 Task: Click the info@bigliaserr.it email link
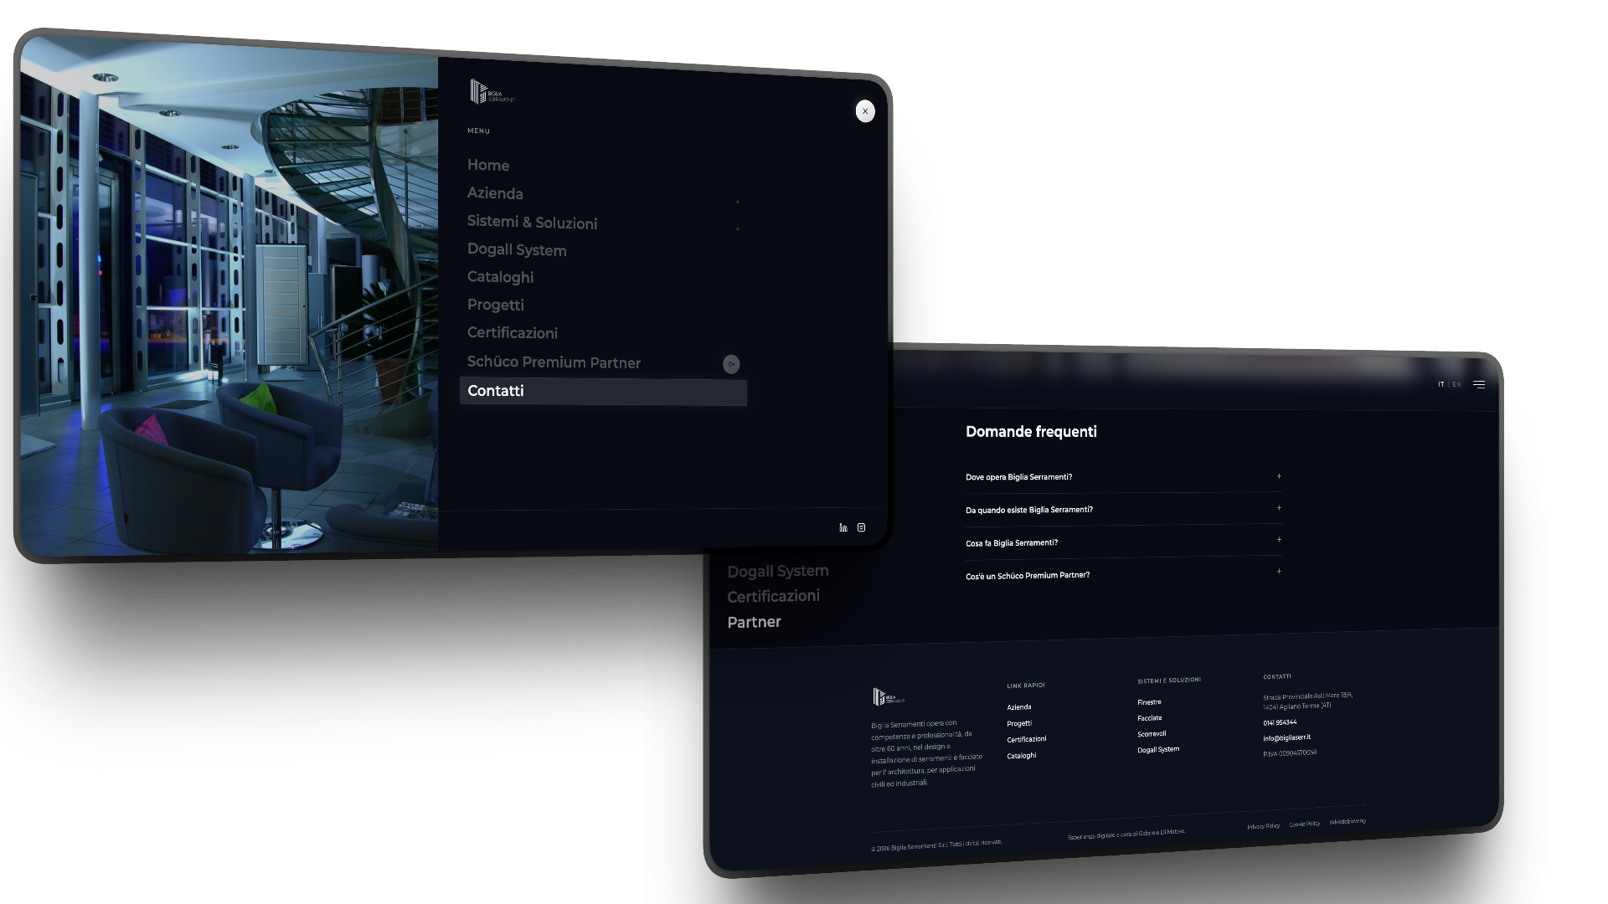tap(1287, 738)
